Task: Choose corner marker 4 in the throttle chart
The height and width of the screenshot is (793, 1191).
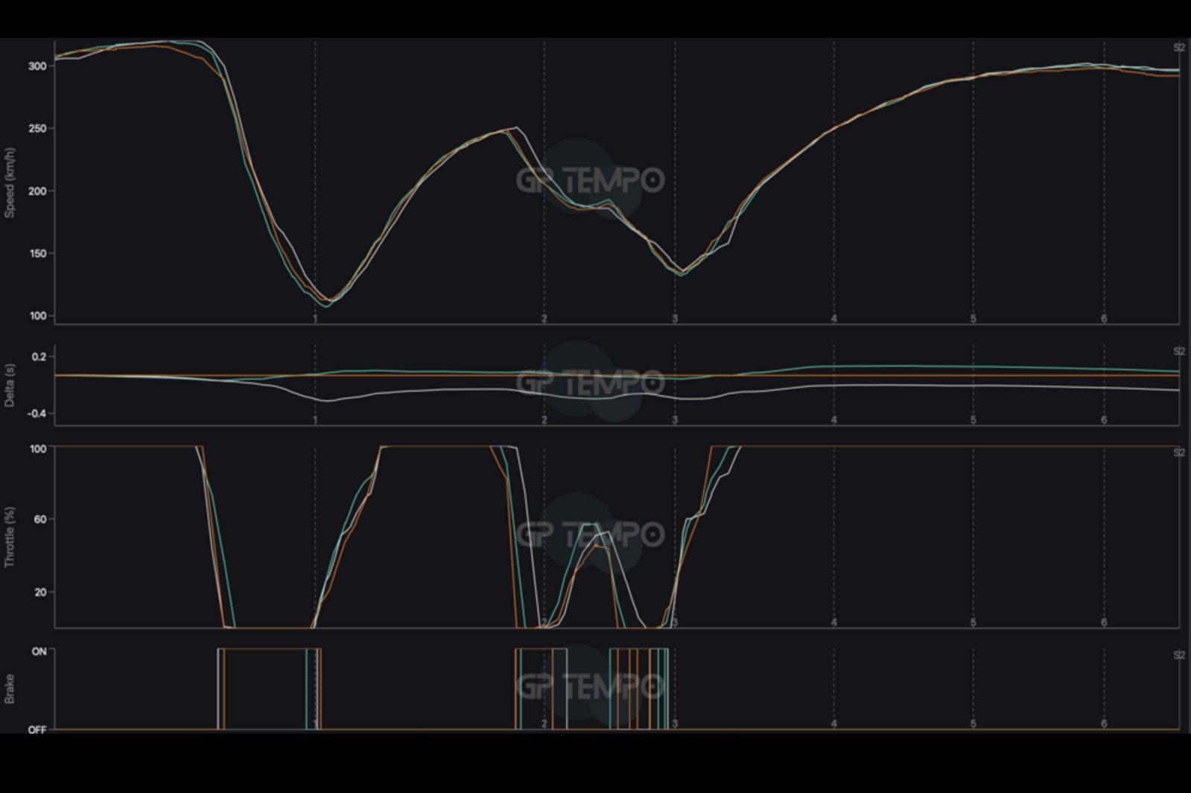Action: [x=834, y=622]
